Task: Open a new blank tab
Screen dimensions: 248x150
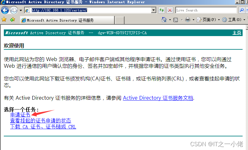Action: coord(119,21)
